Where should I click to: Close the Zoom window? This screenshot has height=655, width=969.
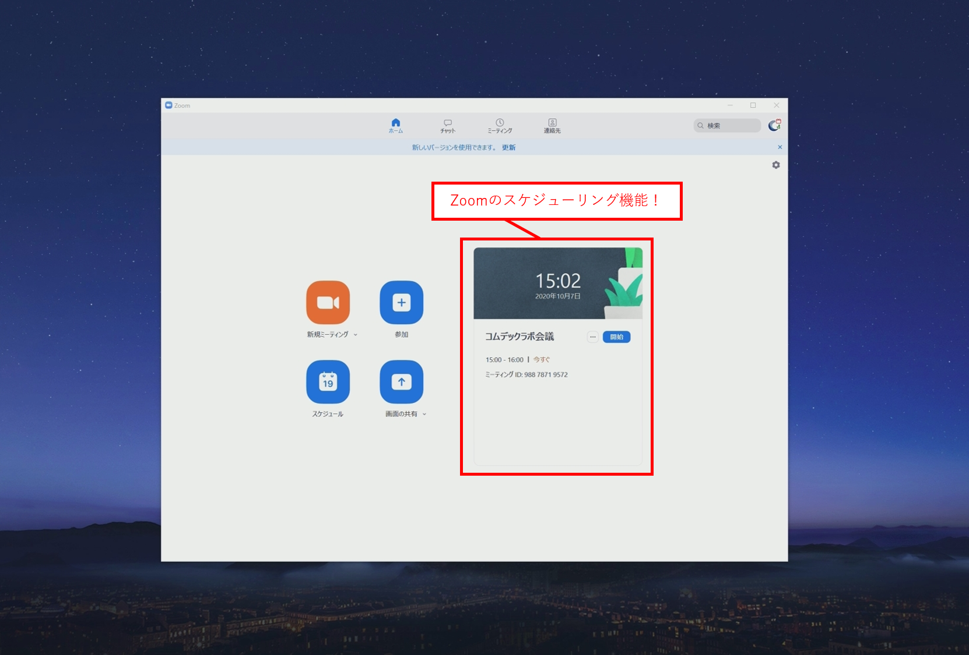777,105
